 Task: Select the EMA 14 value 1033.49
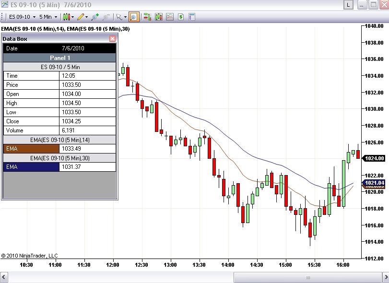(x=71, y=149)
